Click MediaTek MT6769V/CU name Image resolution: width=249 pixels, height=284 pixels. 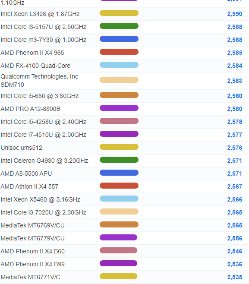[33, 225]
